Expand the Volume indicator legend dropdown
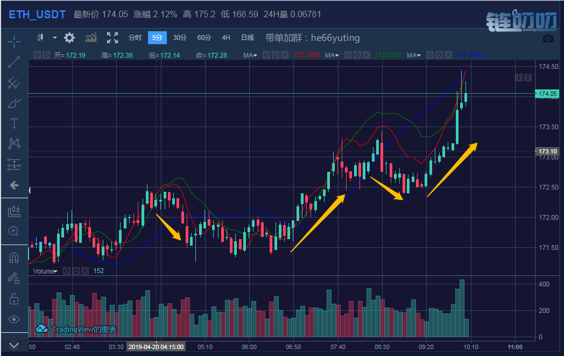The width and height of the screenshot is (564, 356). (54, 271)
